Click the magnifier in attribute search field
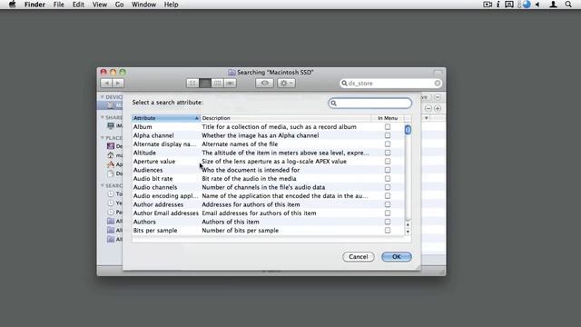 [333, 103]
